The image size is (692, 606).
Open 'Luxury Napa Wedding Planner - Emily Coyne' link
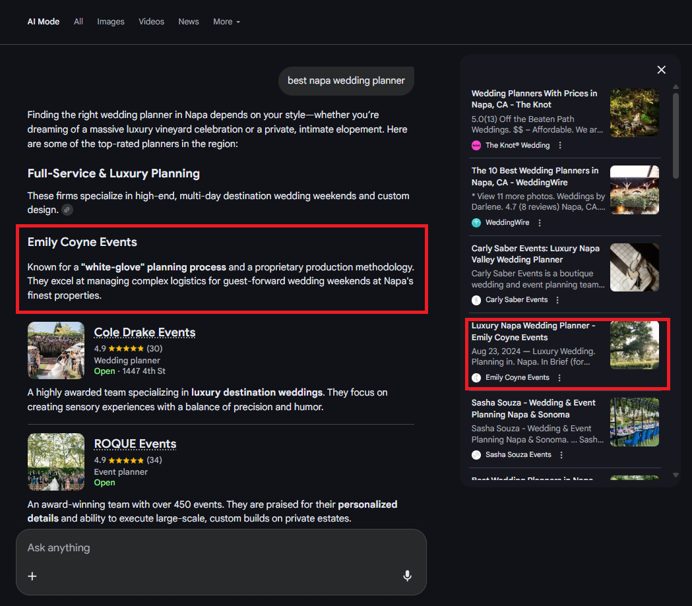(533, 331)
